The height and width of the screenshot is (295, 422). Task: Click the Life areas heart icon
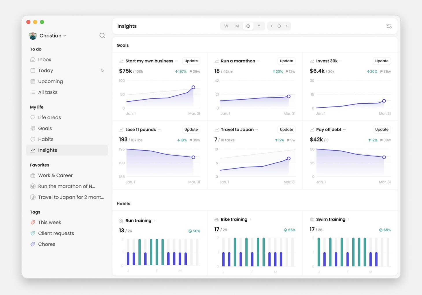pyautogui.click(x=33, y=117)
